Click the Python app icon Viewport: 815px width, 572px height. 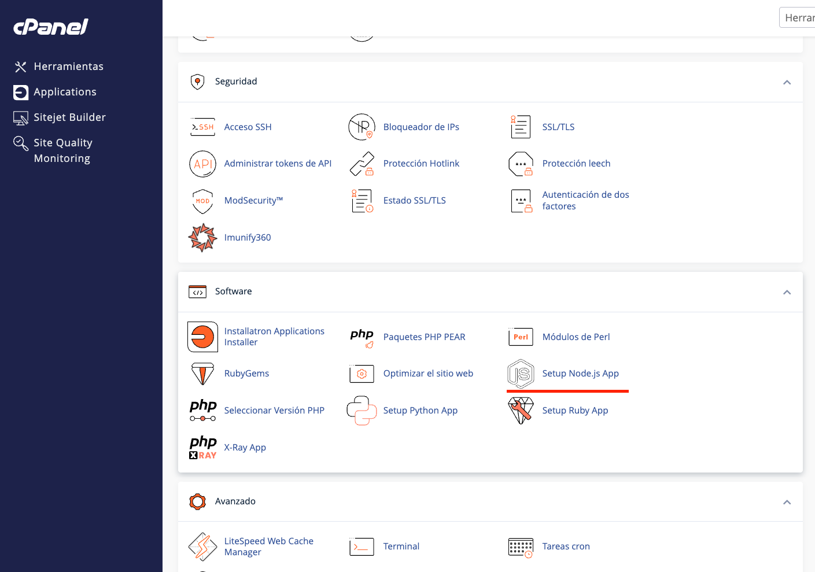362,411
